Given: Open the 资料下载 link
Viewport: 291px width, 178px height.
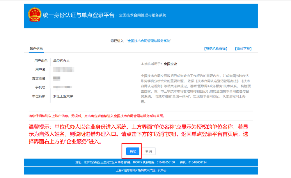Looking at the screenshot, I should pyautogui.click(x=243, y=49).
